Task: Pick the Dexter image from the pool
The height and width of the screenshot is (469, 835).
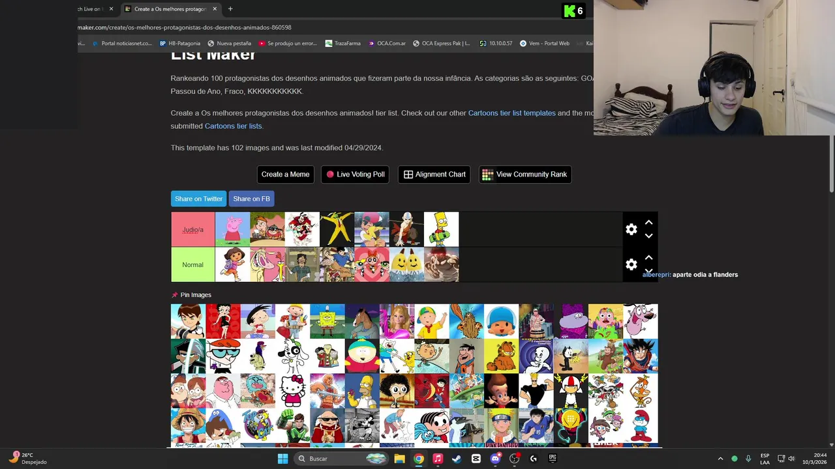Action: click(223, 356)
